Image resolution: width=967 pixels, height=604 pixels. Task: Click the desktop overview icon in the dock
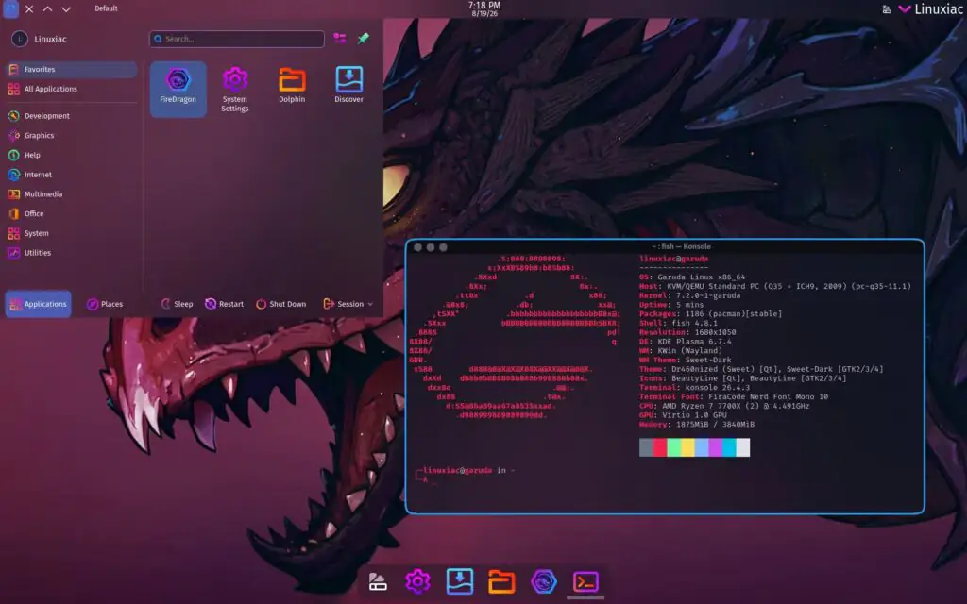pos(378,581)
